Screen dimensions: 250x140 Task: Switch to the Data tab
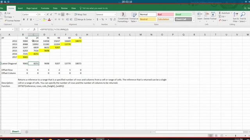click(55, 8)
